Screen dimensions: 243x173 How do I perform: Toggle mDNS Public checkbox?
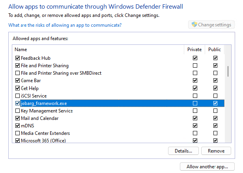point(215,125)
